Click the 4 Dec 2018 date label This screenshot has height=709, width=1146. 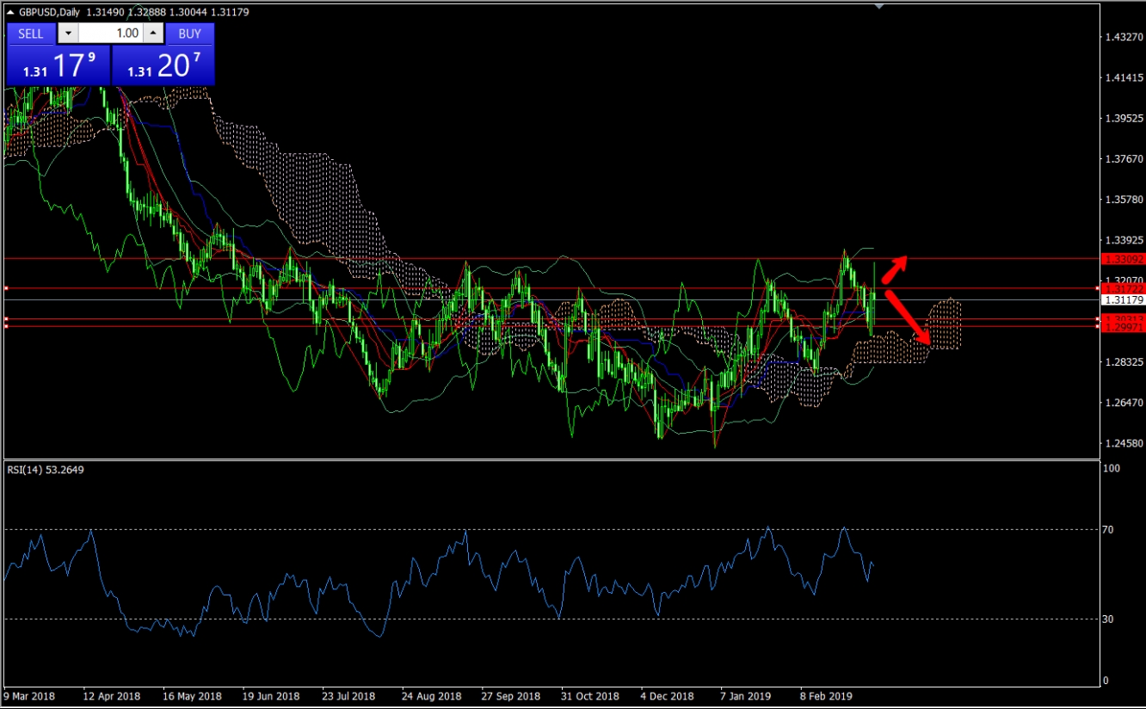coord(667,695)
